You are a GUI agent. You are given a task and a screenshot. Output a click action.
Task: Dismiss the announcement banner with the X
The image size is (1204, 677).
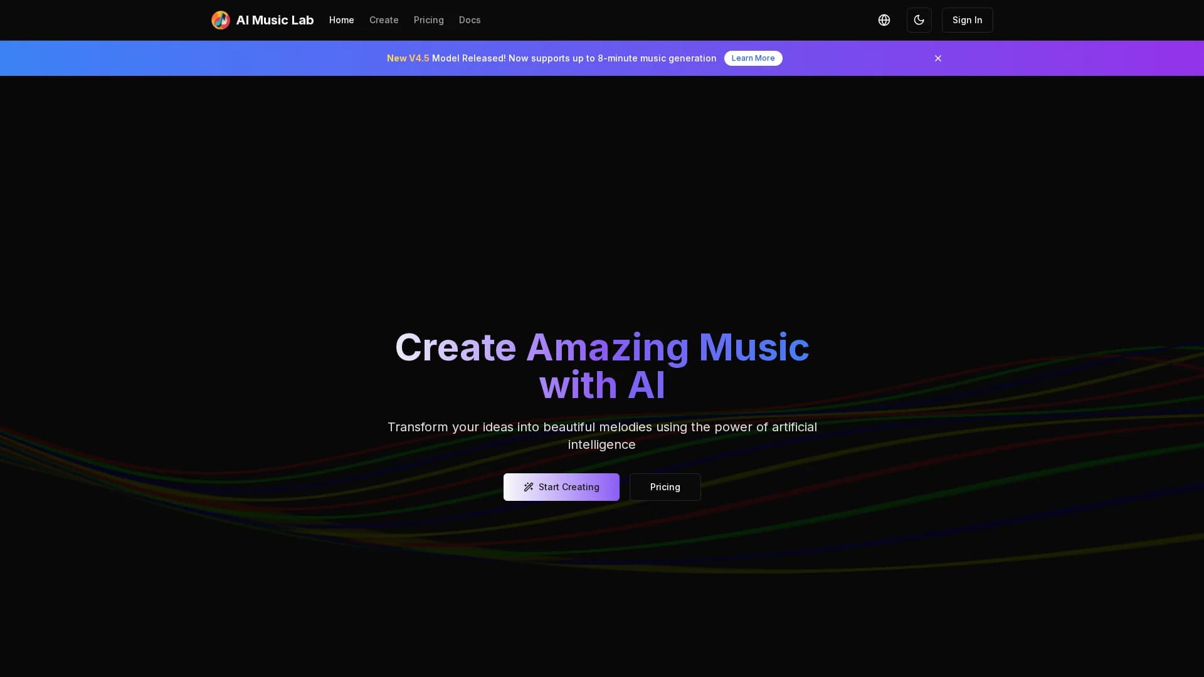click(938, 58)
